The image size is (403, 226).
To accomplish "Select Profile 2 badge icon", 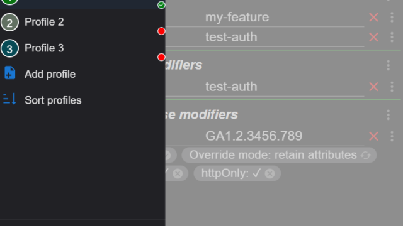I will [x=9, y=23].
